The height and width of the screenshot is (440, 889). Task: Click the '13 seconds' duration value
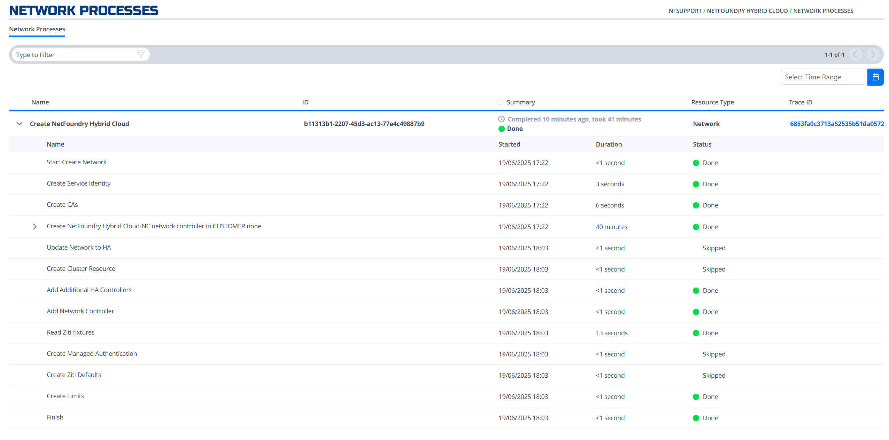point(611,333)
